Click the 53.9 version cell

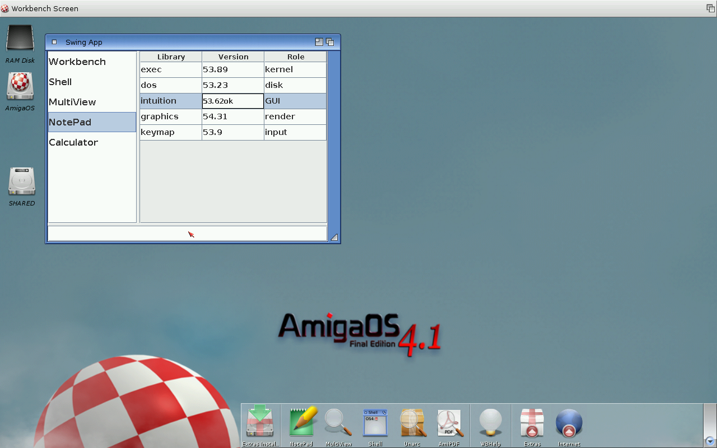[233, 132]
